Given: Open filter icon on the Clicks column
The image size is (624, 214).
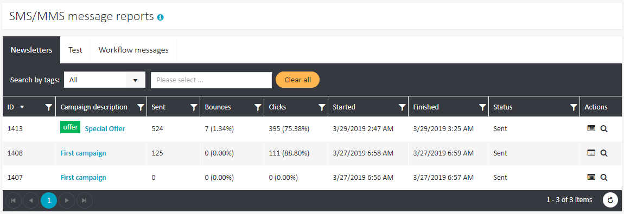Looking at the screenshot, I should point(322,107).
